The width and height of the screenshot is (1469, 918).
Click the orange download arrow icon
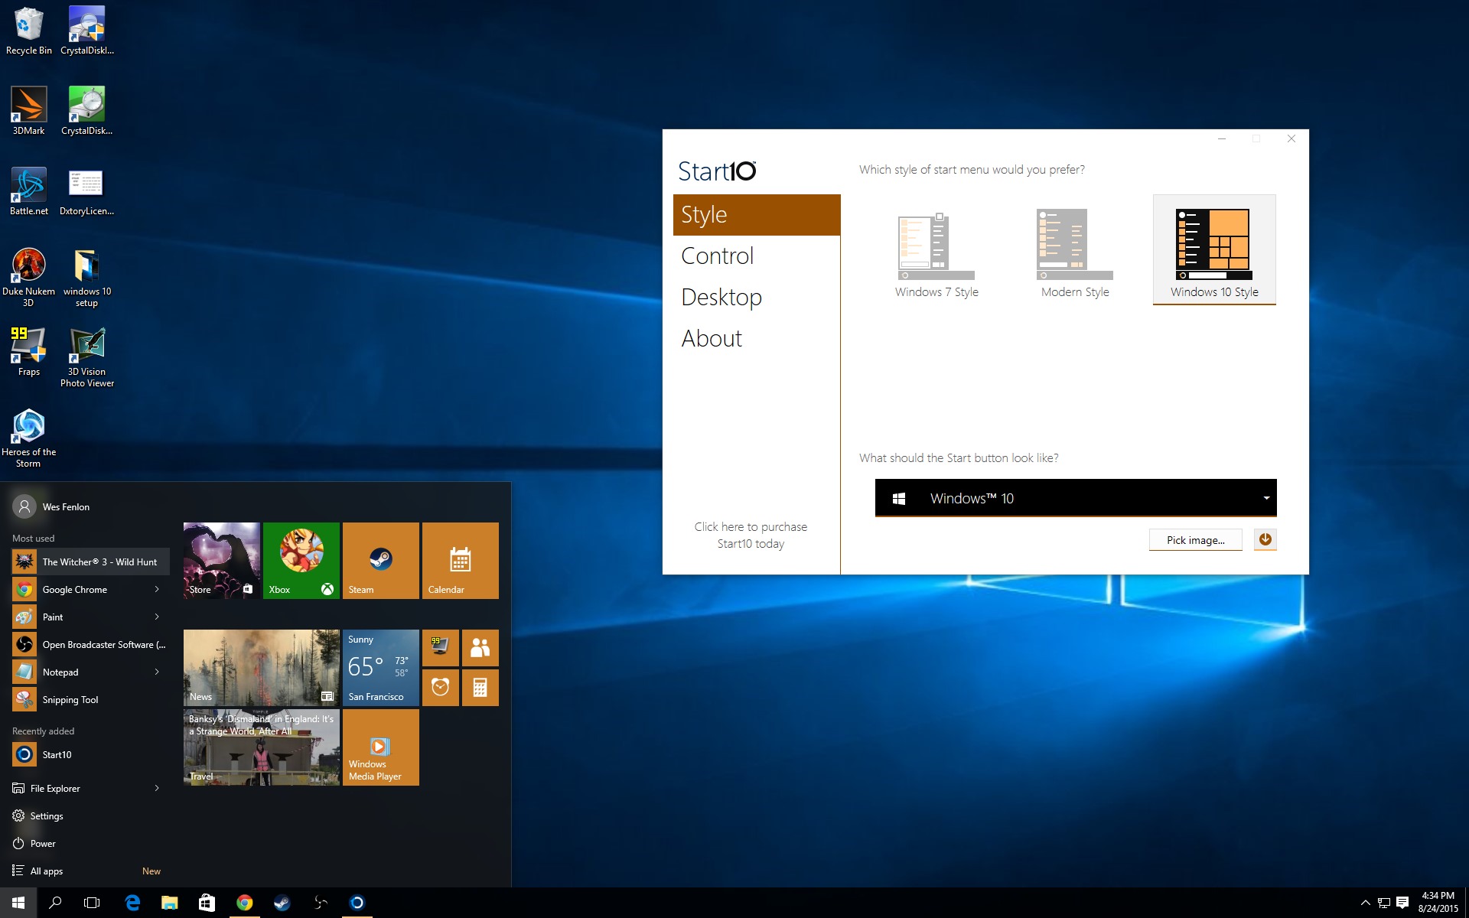coord(1265,539)
